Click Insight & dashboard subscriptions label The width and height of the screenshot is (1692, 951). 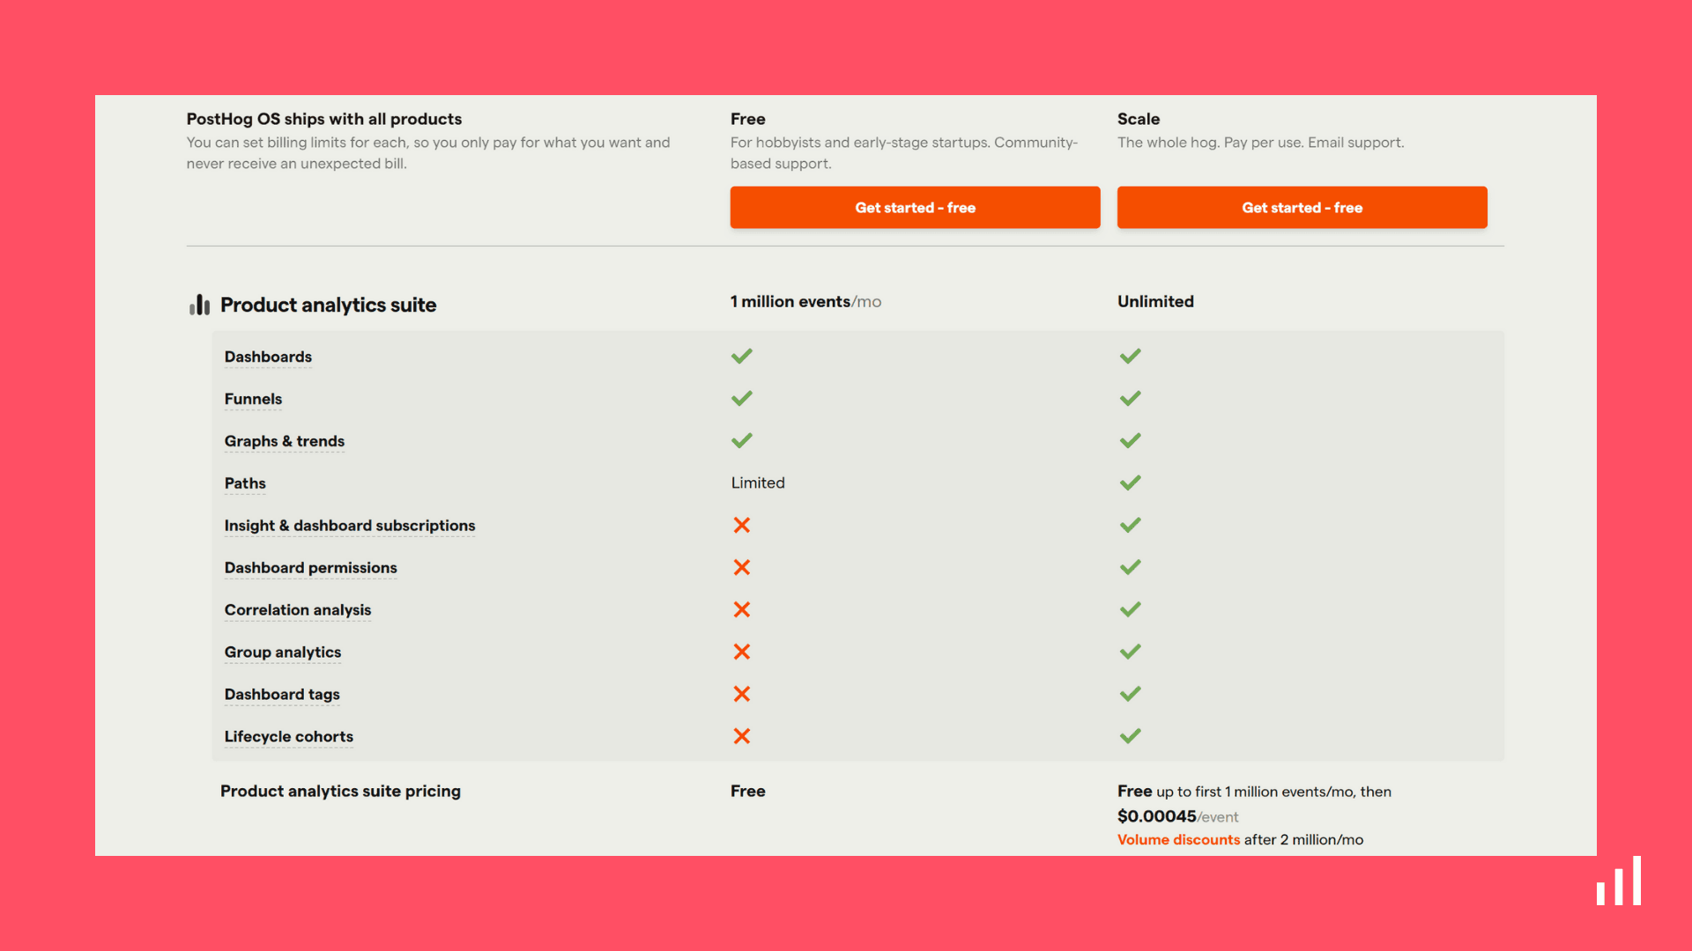pyautogui.click(x=350, y=526)
